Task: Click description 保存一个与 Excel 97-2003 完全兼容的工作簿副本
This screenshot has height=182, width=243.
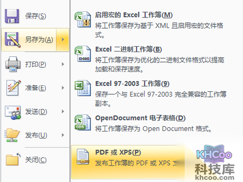Action: [161, 99]
